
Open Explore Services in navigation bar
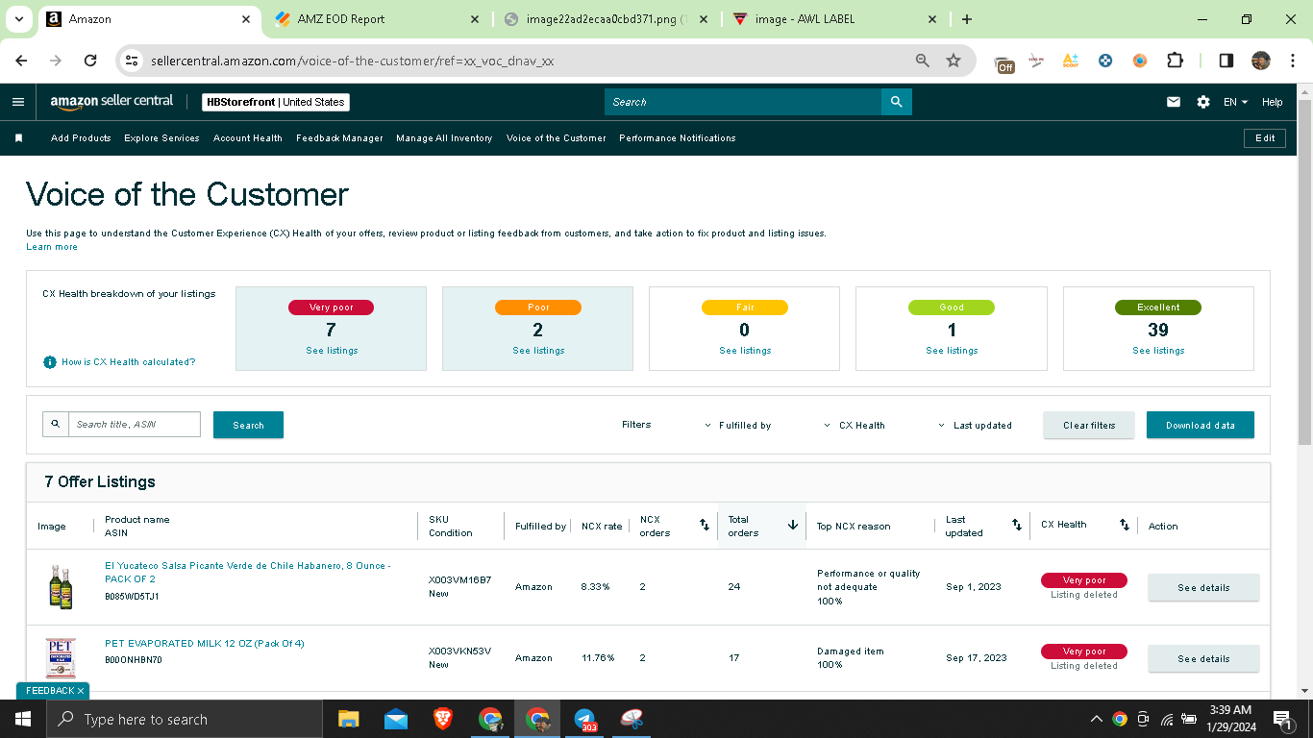(x=161, y=138)
